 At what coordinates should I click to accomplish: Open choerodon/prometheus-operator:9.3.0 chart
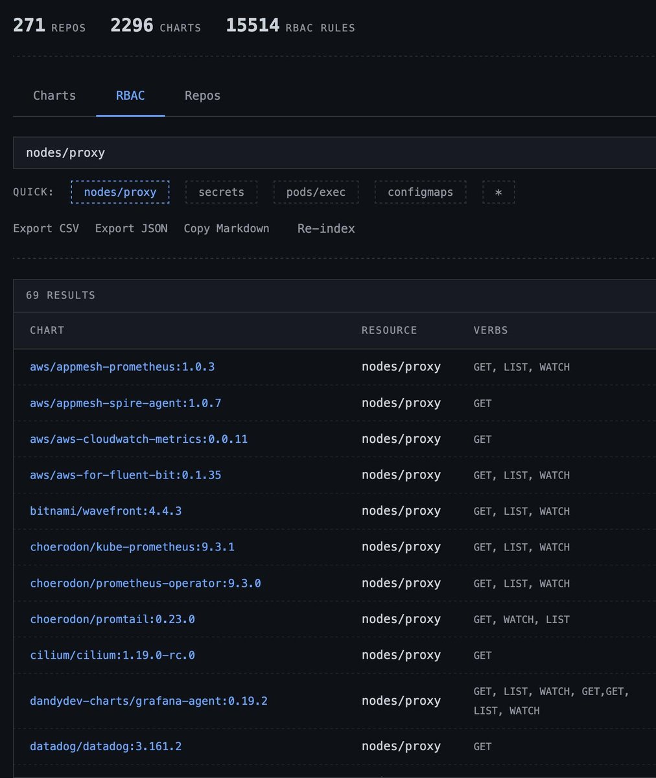click(145, 583)
